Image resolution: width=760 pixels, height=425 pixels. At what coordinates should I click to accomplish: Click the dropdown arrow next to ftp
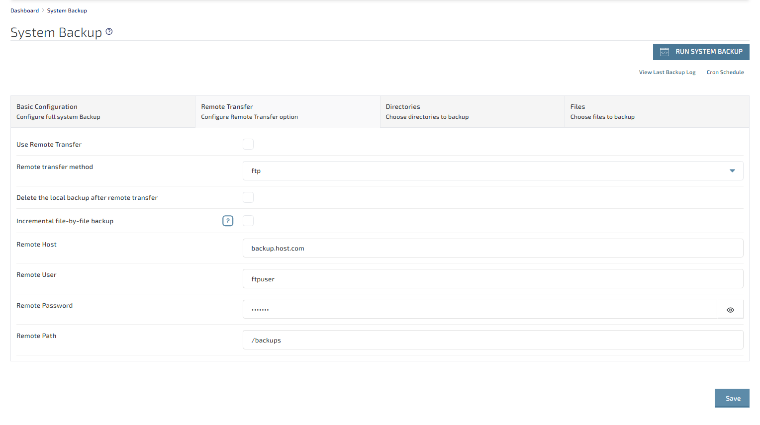(732, 170)
